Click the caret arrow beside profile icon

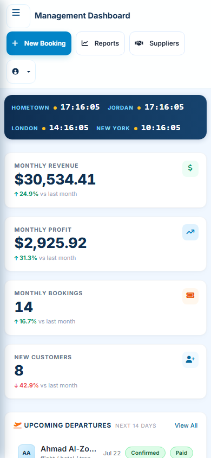coord(29,72)
